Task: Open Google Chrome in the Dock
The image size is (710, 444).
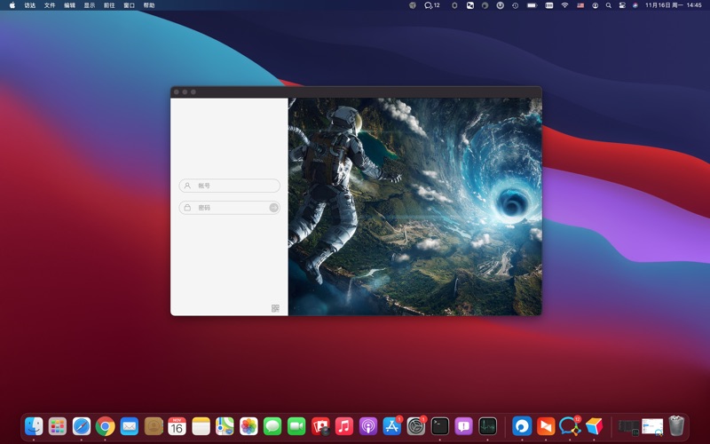Action: (106, 426)
